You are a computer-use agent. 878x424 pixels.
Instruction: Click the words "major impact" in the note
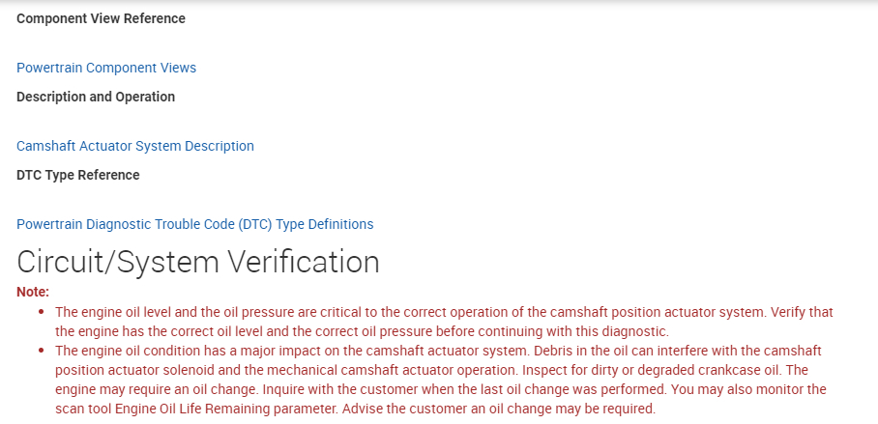coord(260,351)
